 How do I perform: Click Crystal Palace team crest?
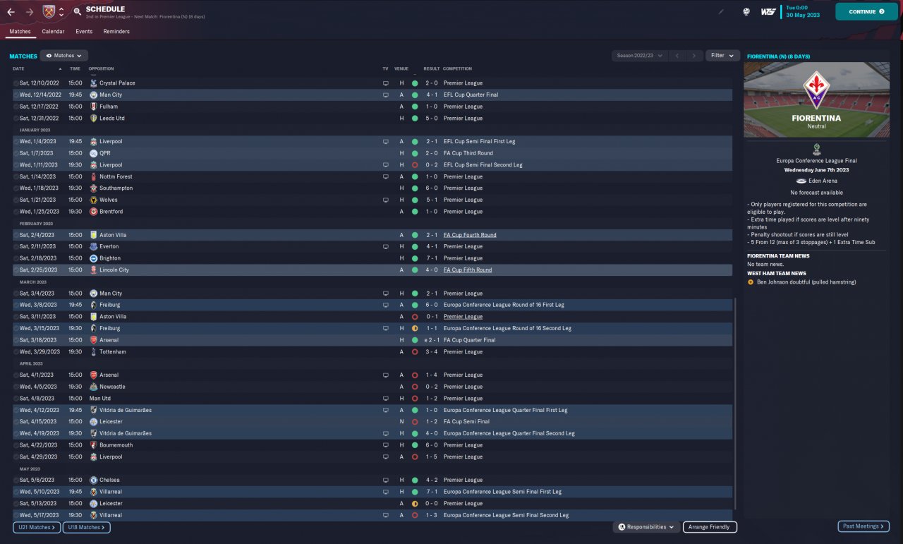coord(93,83)
